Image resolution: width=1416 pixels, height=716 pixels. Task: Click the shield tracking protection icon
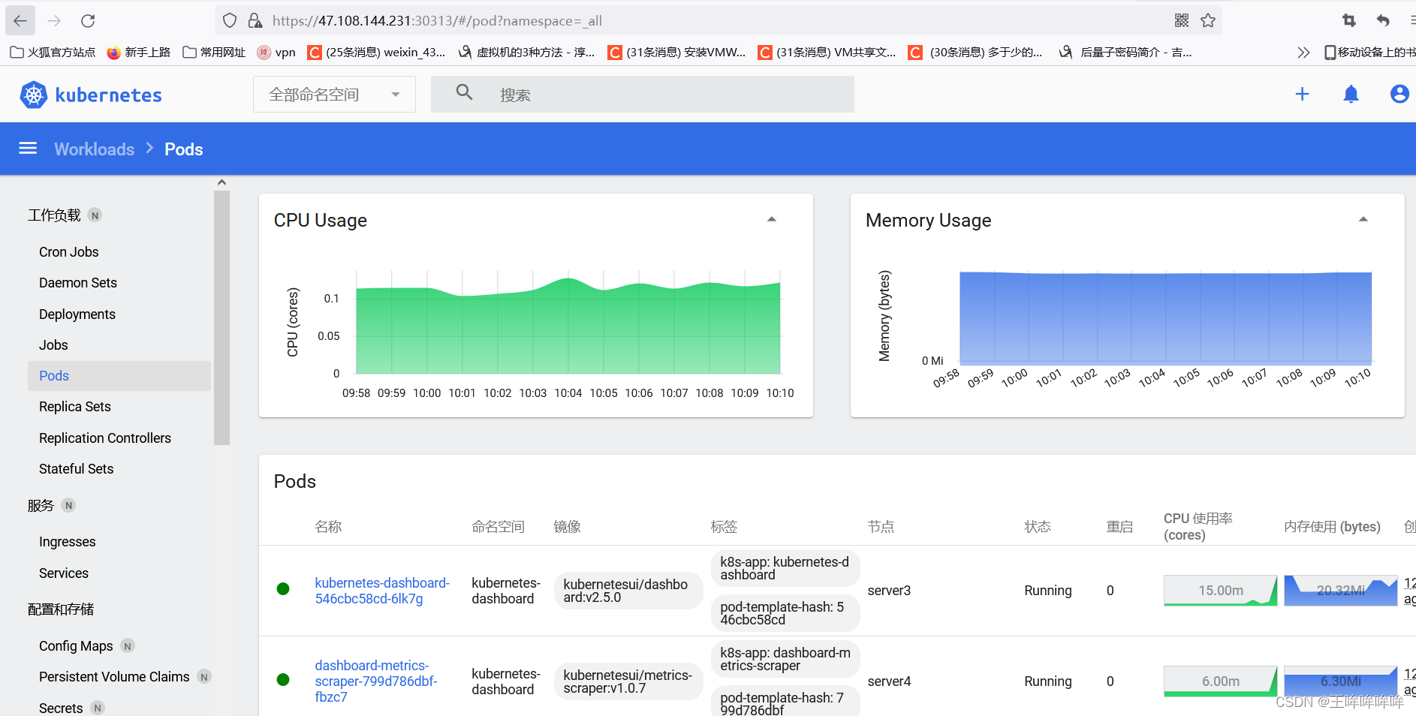pyautogui.click(x=230, y=20)
